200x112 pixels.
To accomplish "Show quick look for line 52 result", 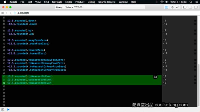I will (x=195, y=83).
